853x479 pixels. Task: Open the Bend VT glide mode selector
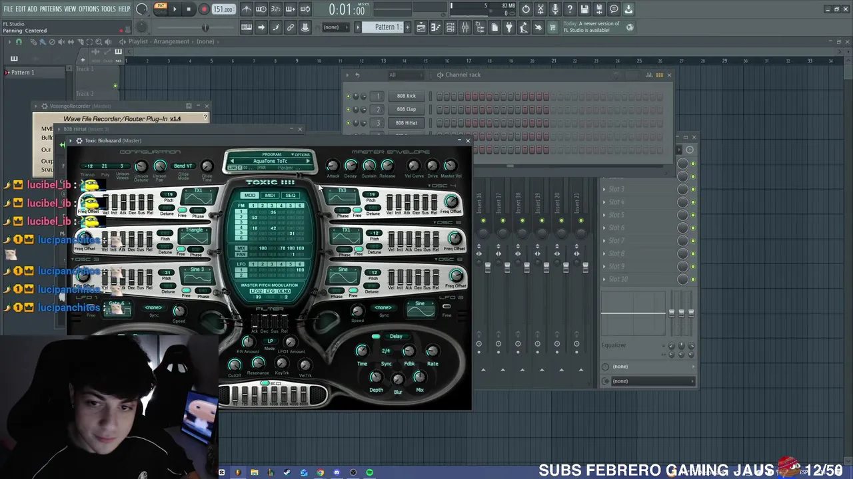(183, 166)
